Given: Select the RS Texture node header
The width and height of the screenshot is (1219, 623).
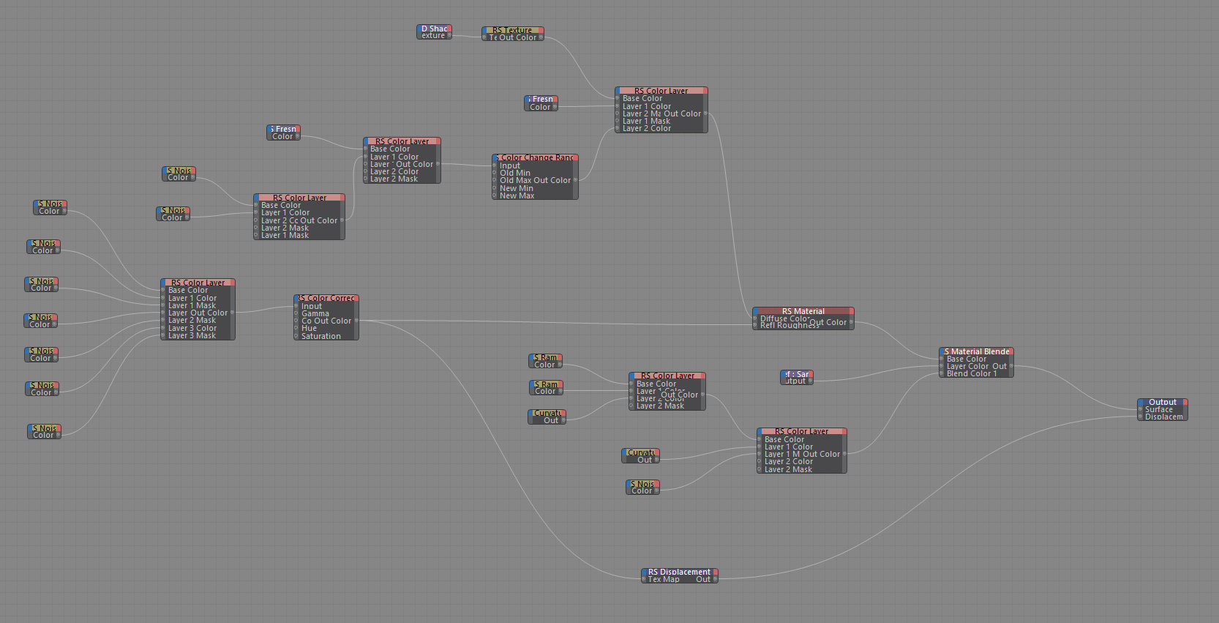Looking at the screenshot, I should point(512,30).
